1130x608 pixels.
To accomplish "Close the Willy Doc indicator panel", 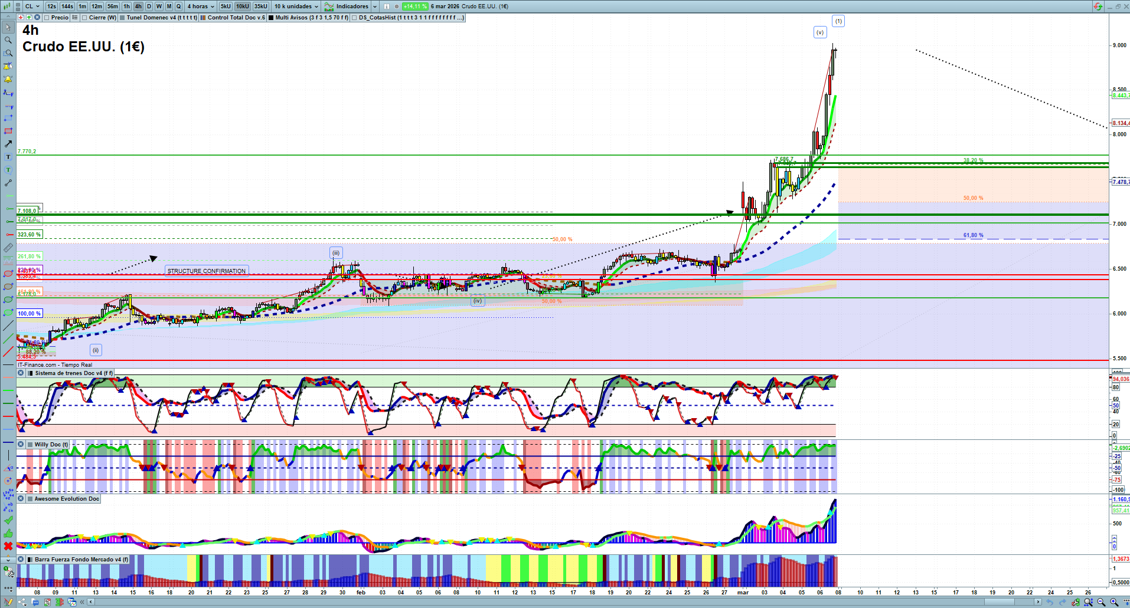I will 21,445.
